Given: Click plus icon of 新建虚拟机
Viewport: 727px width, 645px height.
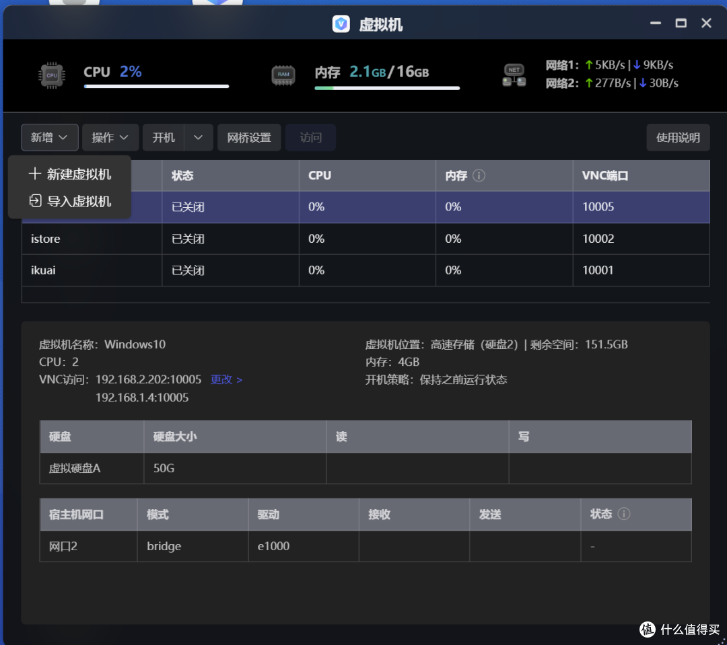Looking at the screenshot, I should coord(34,174).
